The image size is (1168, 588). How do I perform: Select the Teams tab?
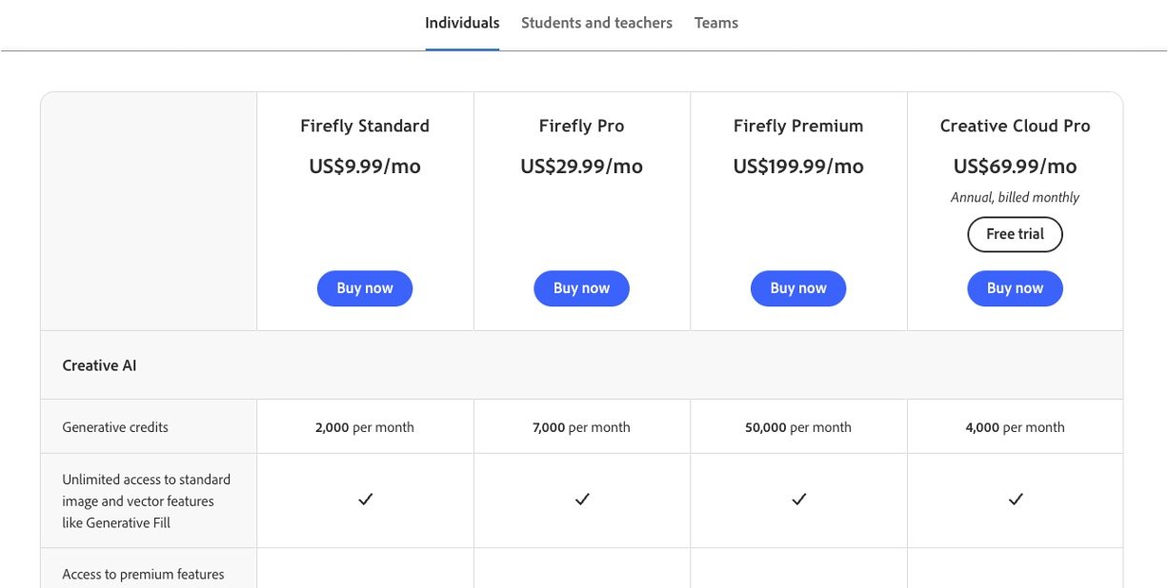[715, 23]
